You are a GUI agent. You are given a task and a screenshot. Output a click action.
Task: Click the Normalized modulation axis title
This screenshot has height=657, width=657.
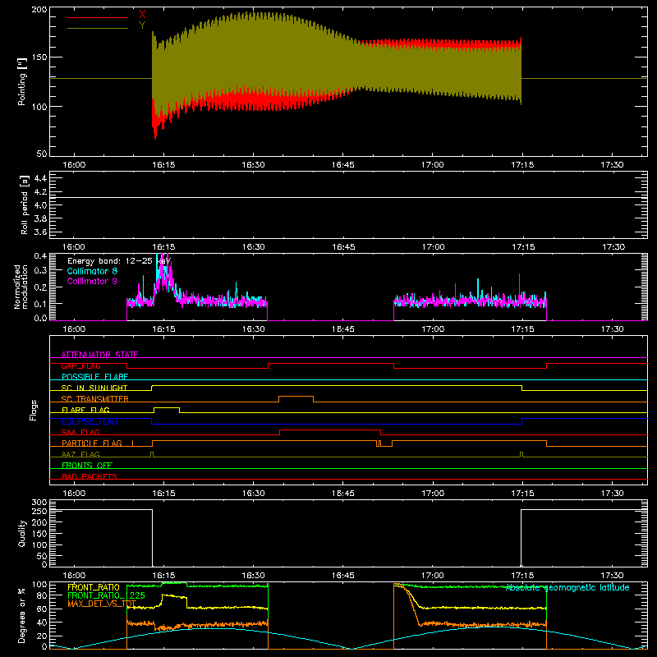(x=21, y=287)
